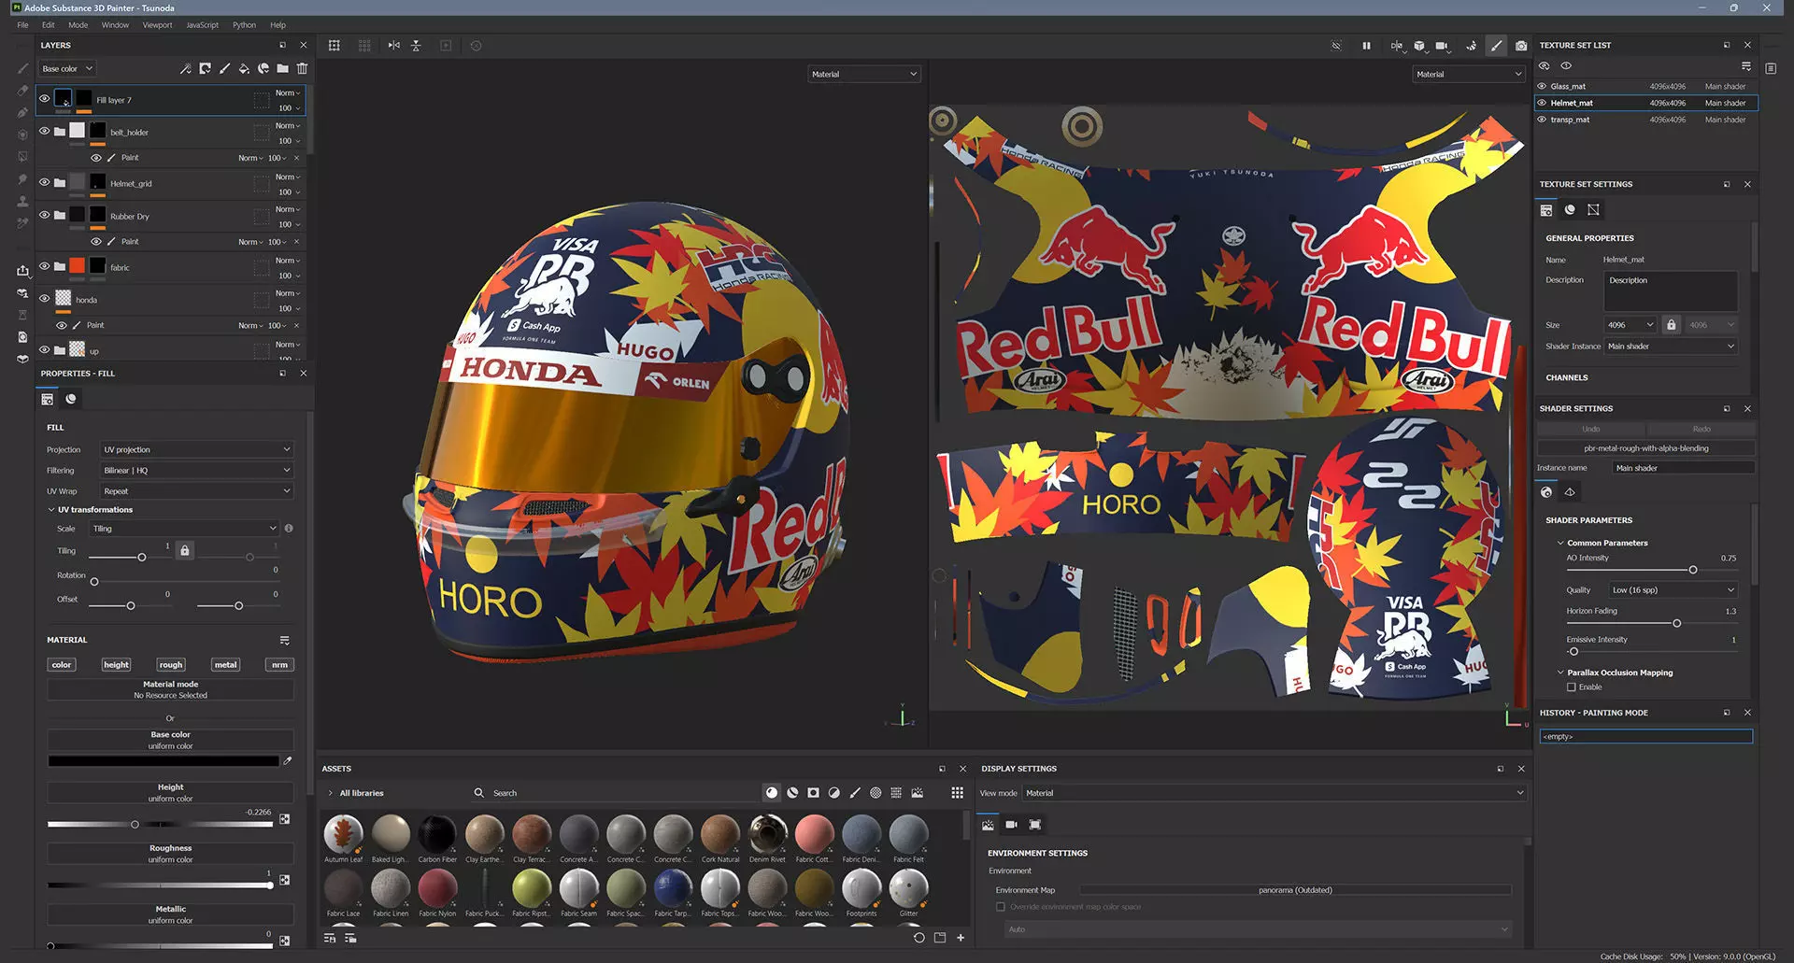
Task: Open the File menu
Action: pos(22,25)
